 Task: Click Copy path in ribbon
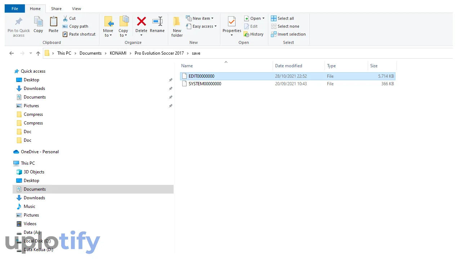75,26
